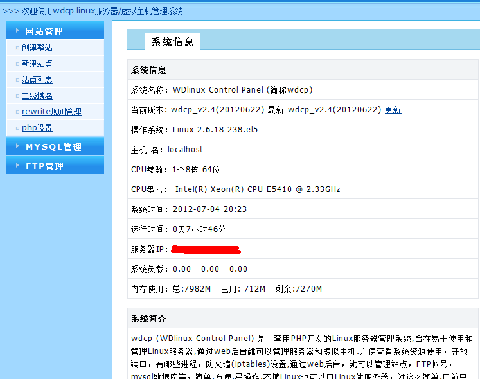Open the 系统信息 tab

click(172, 42)
